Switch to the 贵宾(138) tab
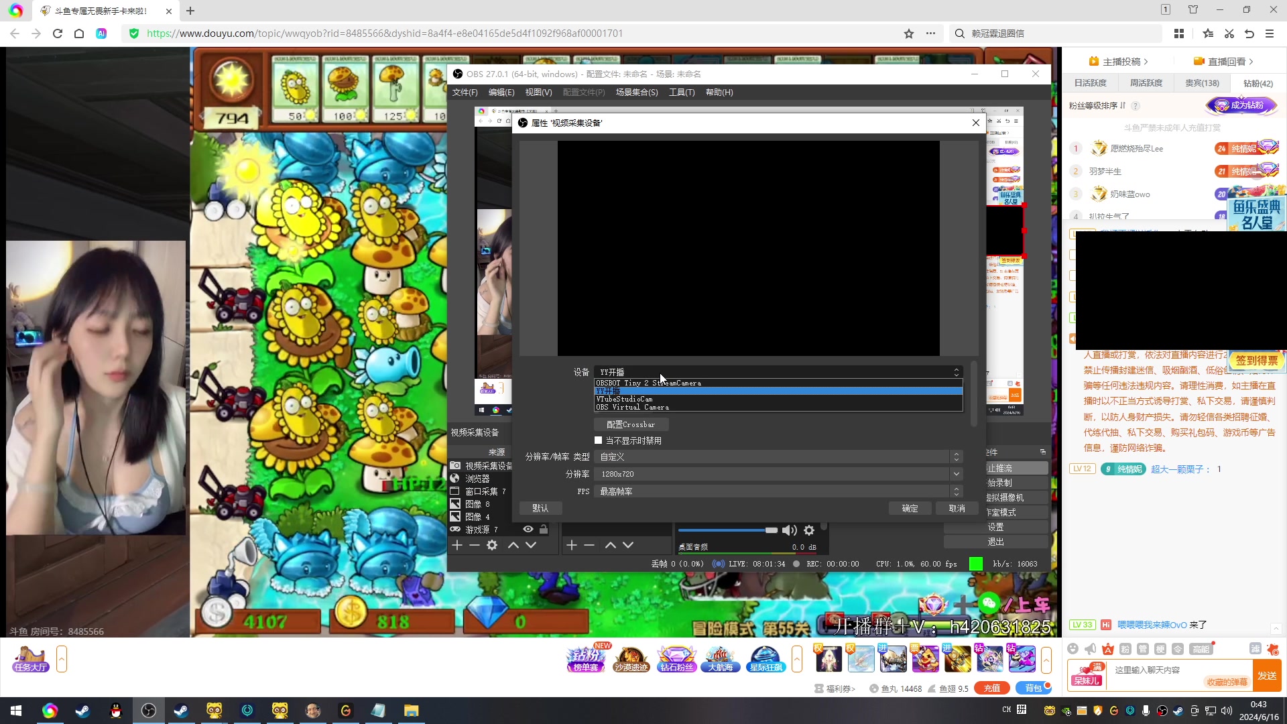Viewport: 1287px width, 724px height. click(1202, 83)
